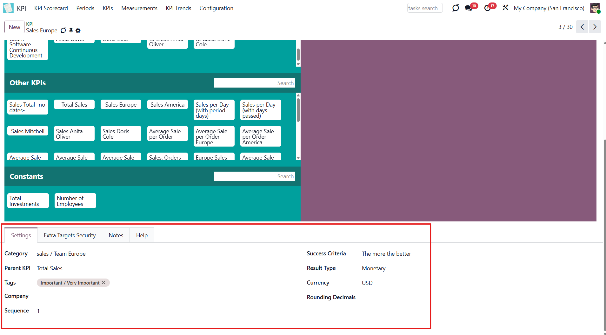Click the Other KPIs search field
This screenshot has height=335, width=606.
tap(254, 83)
